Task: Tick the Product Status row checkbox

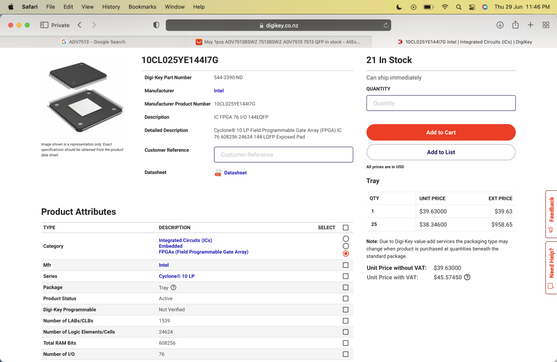Action: point(345,298)
